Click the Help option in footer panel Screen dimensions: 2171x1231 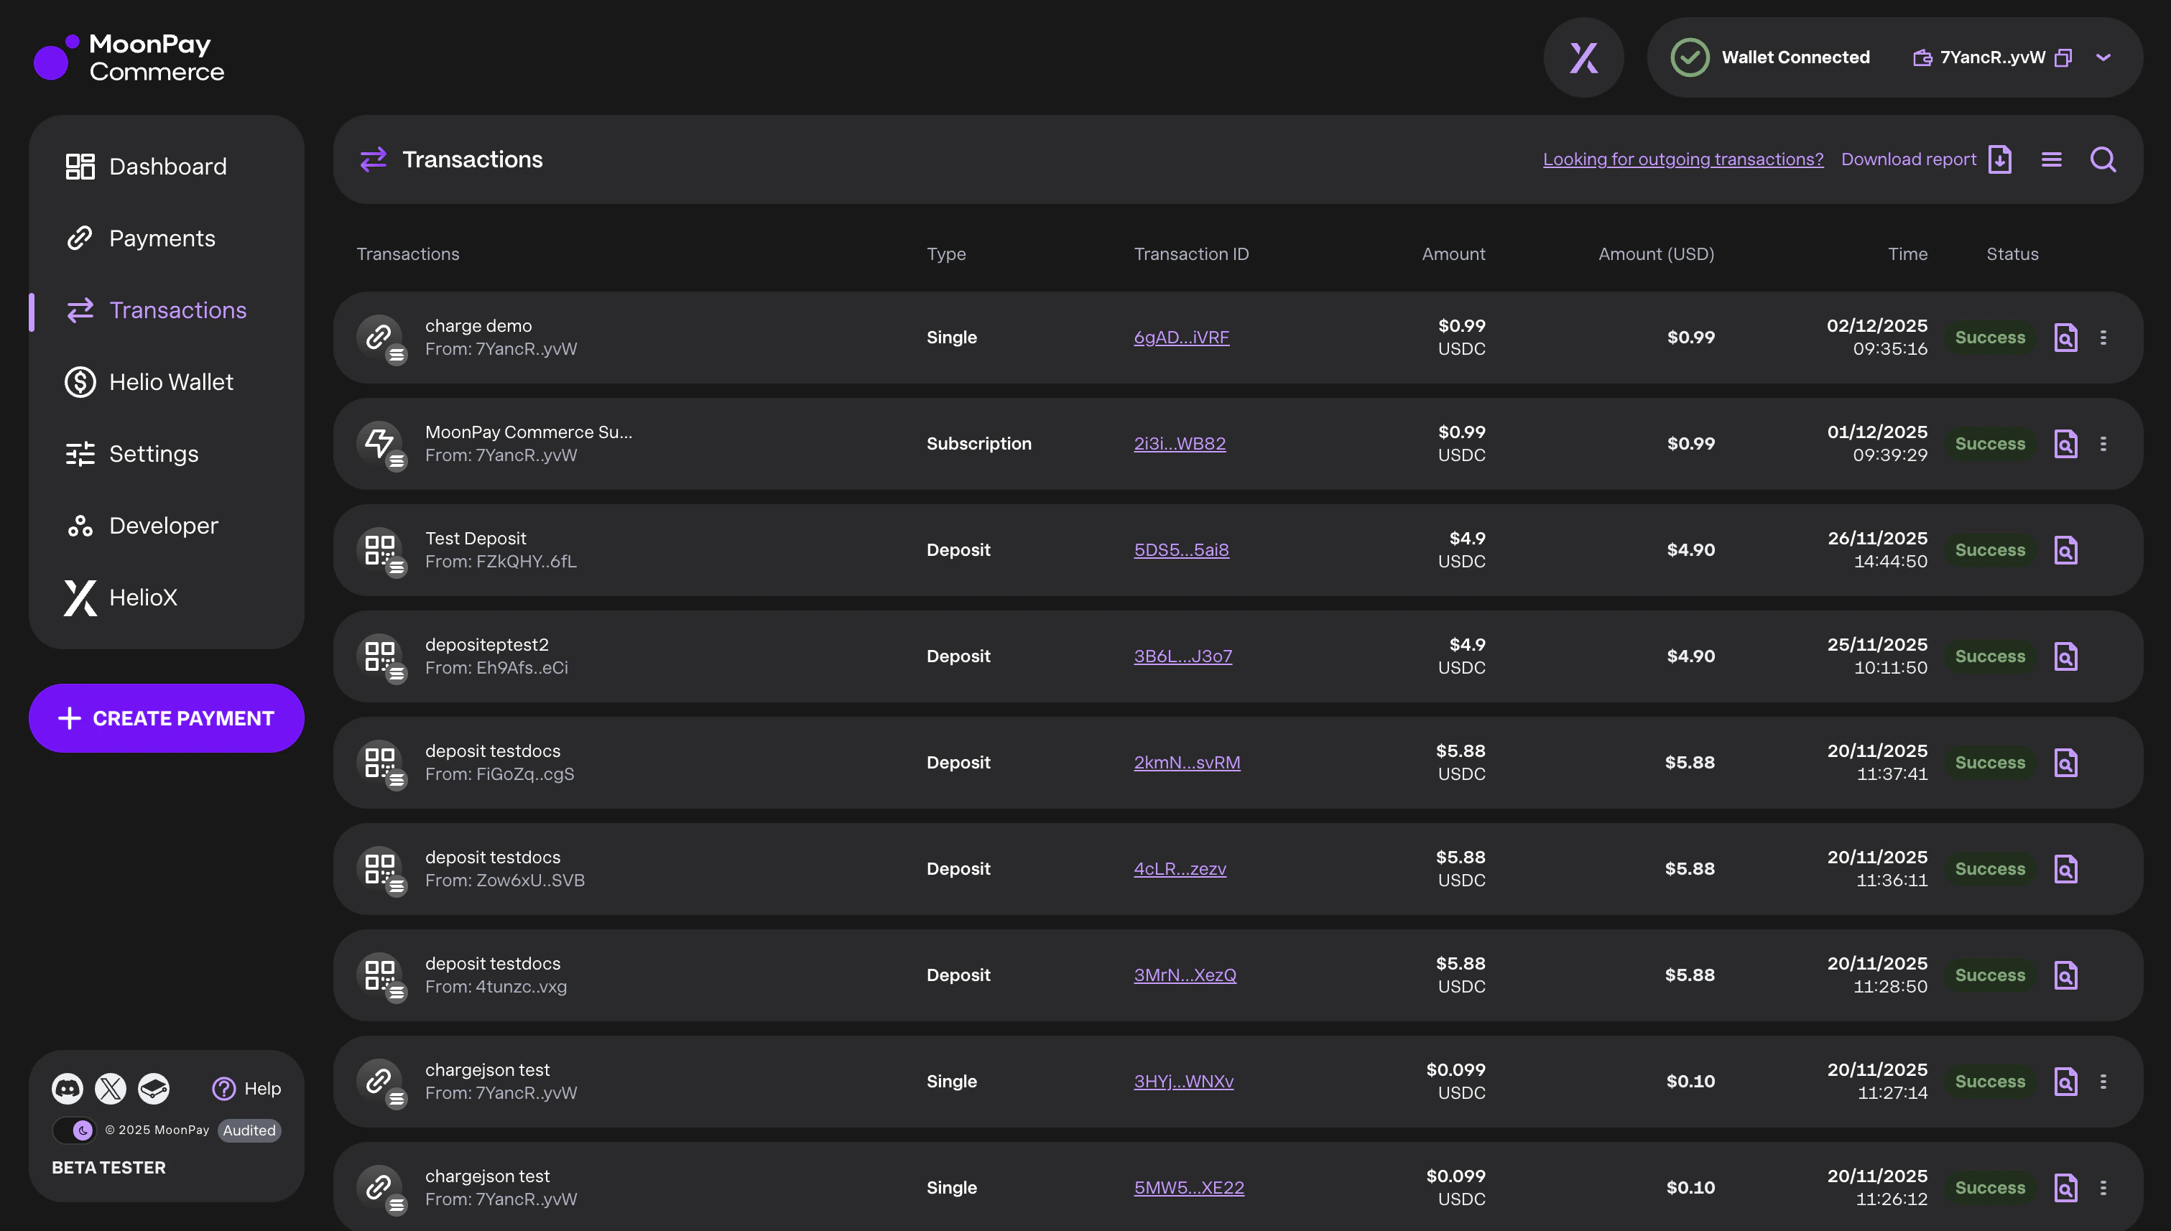coord(247,1088)
